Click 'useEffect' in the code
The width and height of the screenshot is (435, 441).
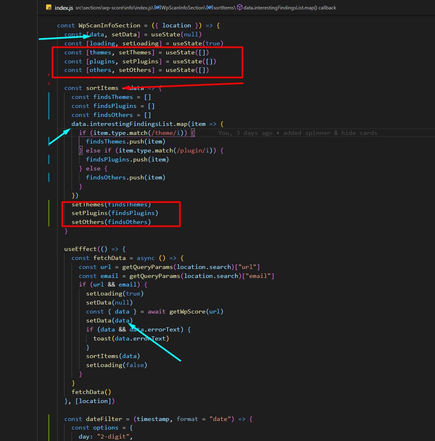pos(80,249)
